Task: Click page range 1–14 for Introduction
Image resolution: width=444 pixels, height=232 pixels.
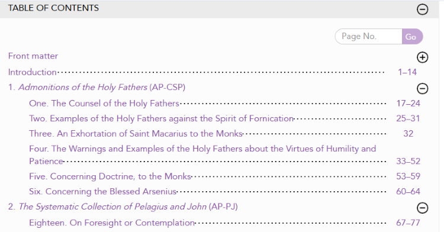Action: pos(407,72)
